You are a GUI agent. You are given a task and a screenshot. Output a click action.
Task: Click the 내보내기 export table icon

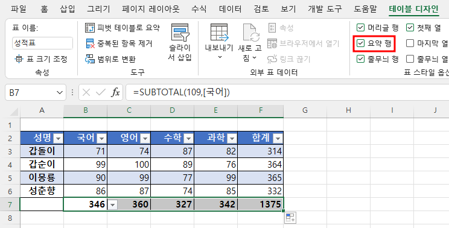[x=219, y=32]
